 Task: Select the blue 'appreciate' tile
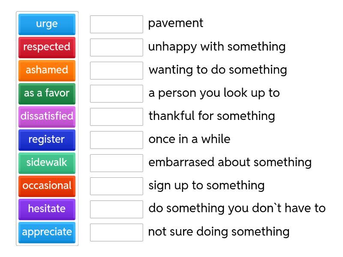tap(47, 232)
